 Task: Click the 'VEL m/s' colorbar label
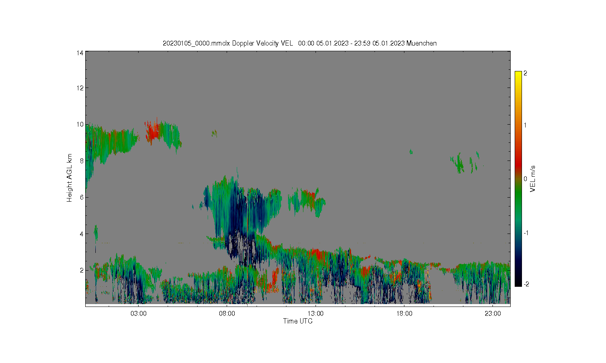point(533,178)
